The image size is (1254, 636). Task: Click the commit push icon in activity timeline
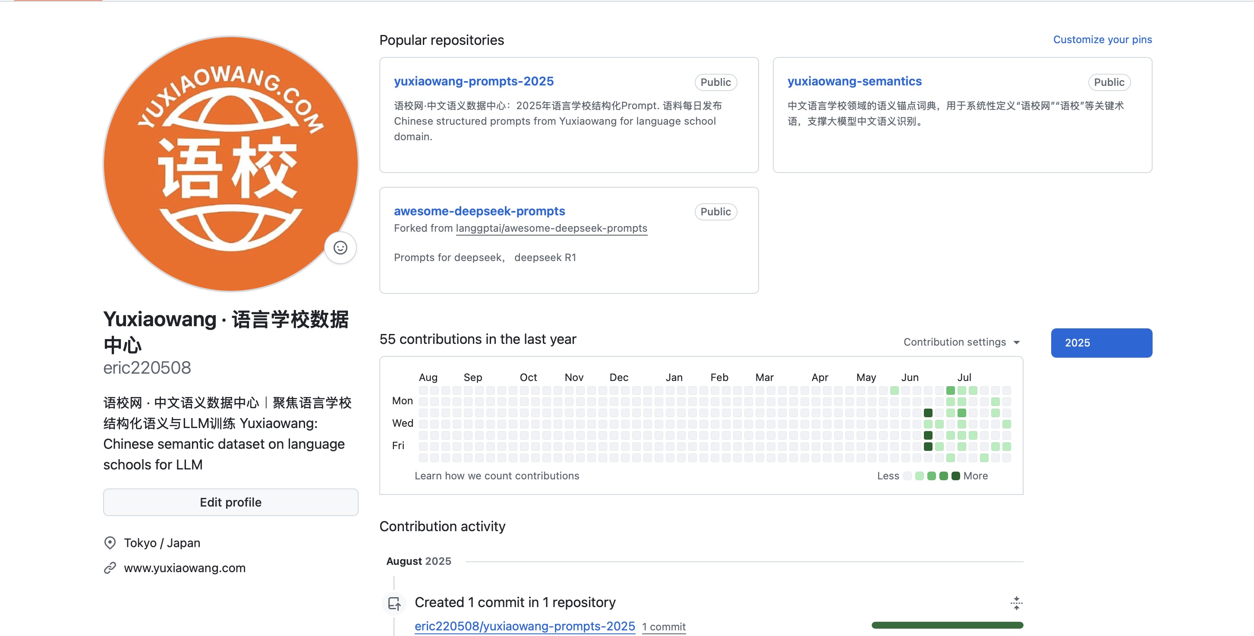pyautogui.click(x=394, y=603)
